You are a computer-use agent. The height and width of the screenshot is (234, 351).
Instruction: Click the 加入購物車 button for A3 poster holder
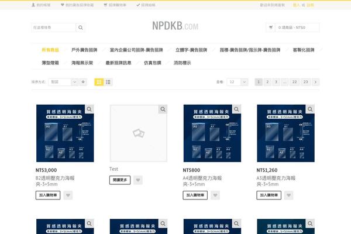coord(269,195)
